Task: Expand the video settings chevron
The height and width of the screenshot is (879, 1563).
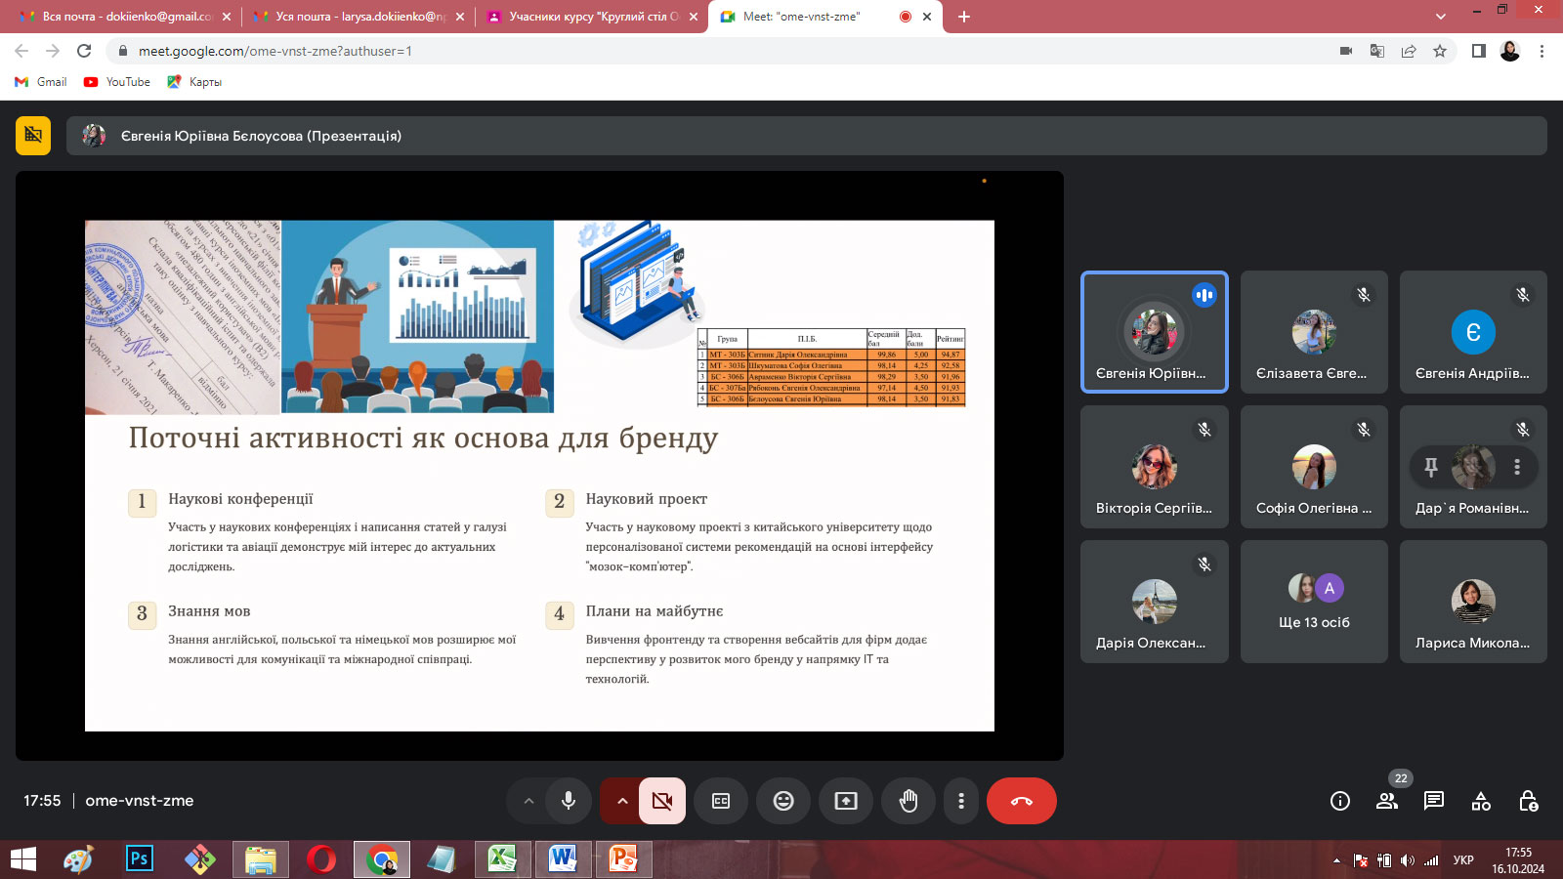Action: (x=621, y=801)
